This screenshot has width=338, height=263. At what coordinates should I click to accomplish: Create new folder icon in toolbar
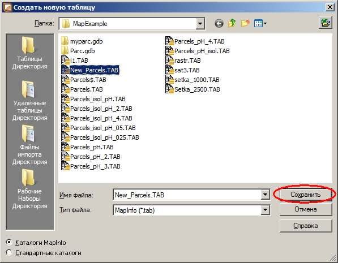click(245, 23)
